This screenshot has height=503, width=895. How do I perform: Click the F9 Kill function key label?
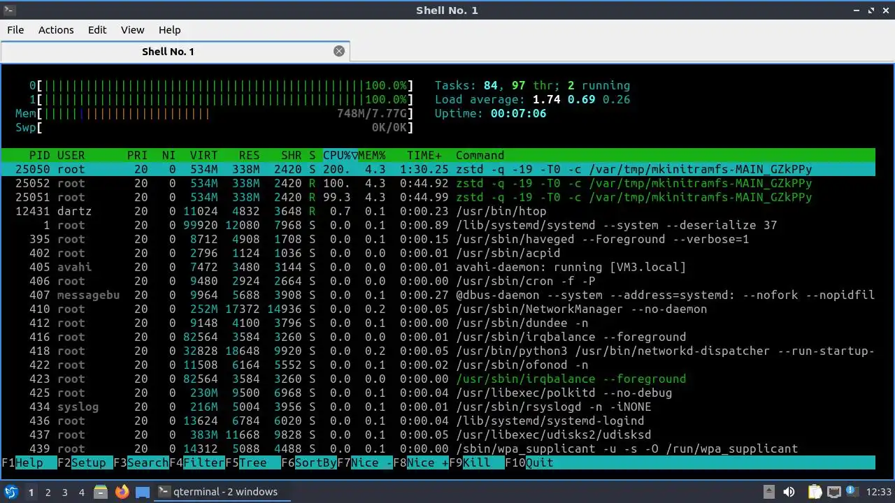pyautogui.click(x=477, y=462)
